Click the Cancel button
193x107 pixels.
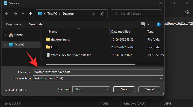point(149,89)
